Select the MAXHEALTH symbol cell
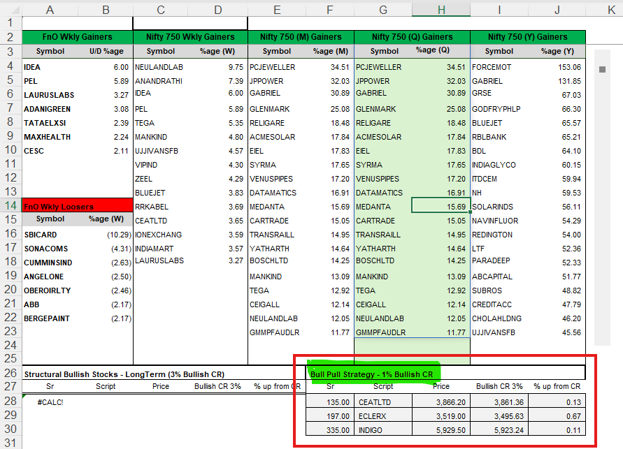The width and height of the screenshot is (623, 449). pyautogui.click(x=50, y=137)
